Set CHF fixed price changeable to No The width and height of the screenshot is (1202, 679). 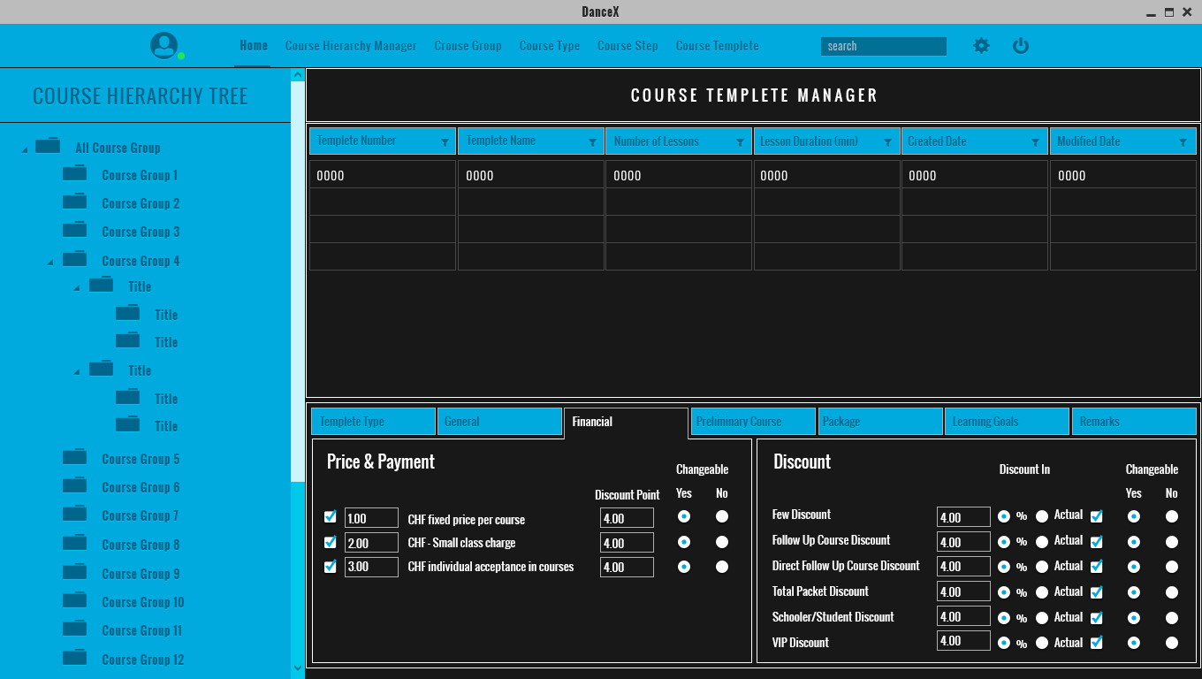[x=722, y=516]
